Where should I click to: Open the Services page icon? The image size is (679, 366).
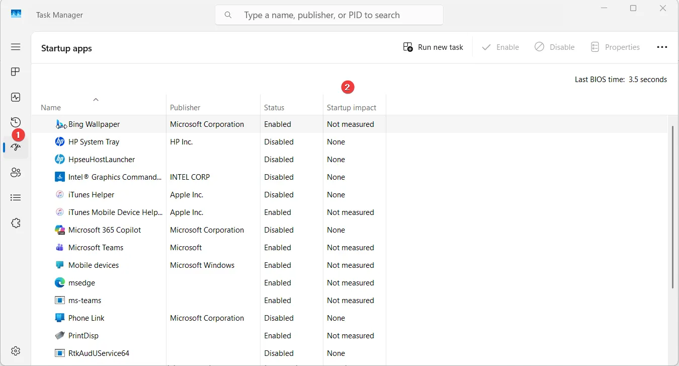pyautogui.click(x=16, y=223)
